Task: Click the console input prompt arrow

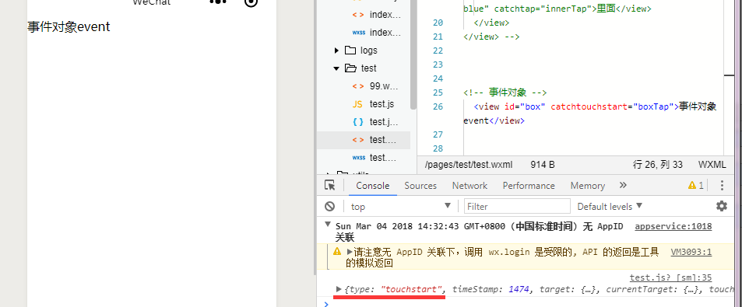Action: [326, 304]
